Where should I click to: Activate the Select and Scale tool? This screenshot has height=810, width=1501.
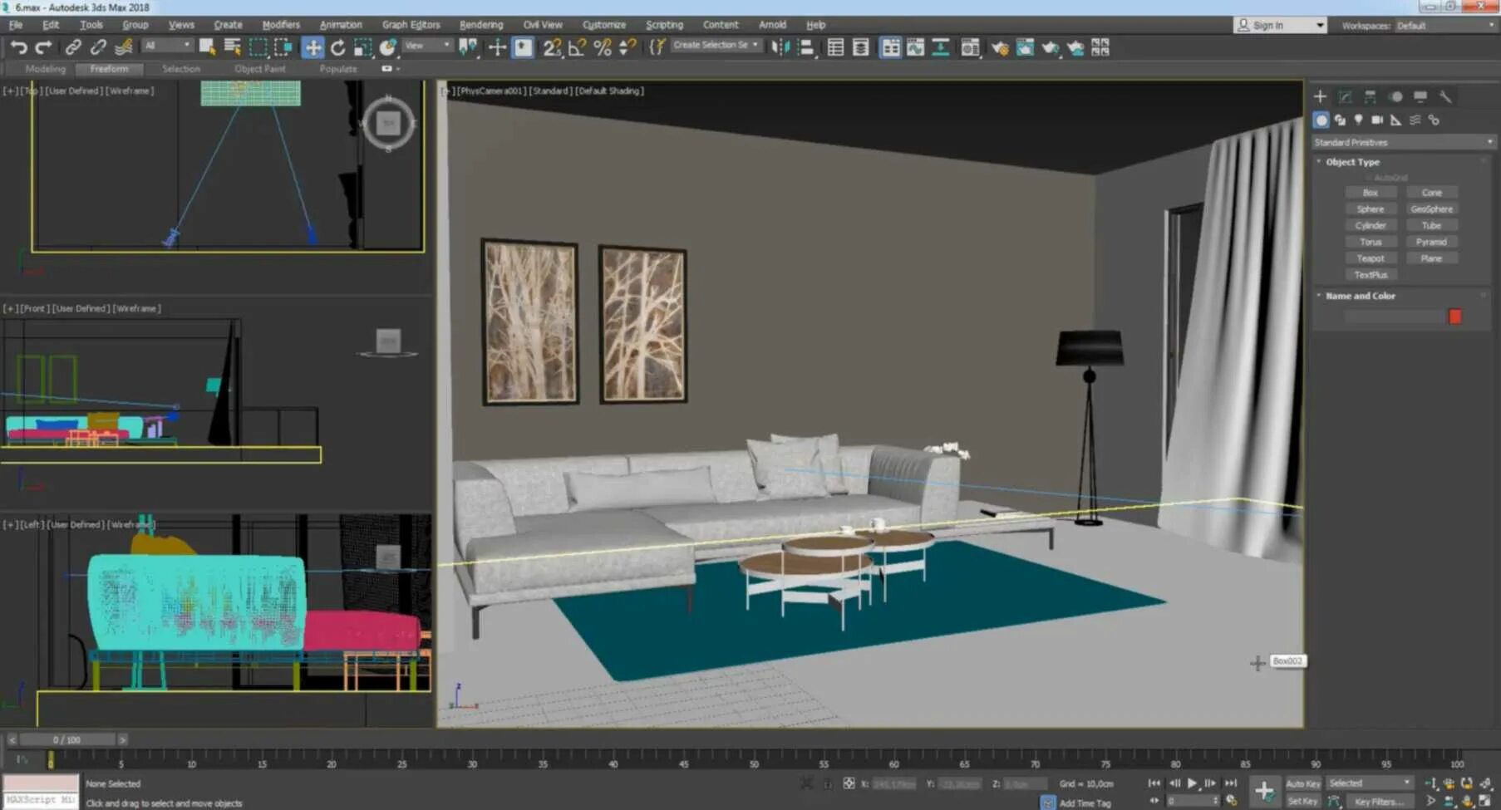(x=362, y=47)
